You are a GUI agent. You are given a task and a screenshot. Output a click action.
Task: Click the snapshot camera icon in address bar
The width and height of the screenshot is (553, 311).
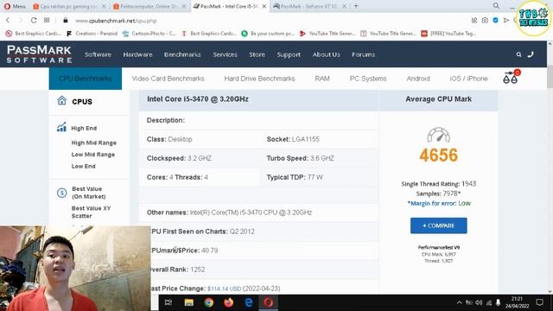pyautogui.click(x=485, y=21)
